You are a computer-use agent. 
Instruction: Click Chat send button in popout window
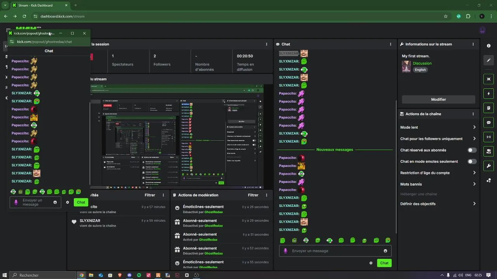(81, 202)
